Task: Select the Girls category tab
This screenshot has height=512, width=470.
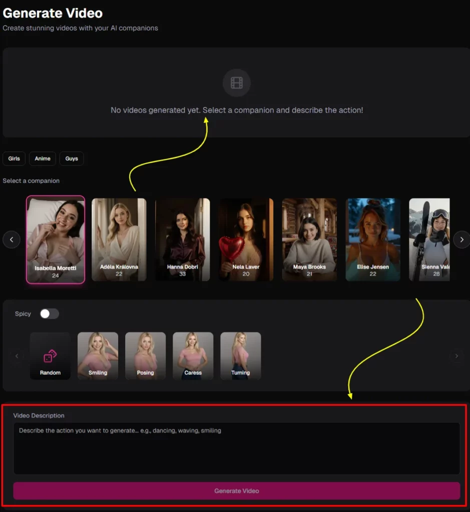Action: click(14, 158)
